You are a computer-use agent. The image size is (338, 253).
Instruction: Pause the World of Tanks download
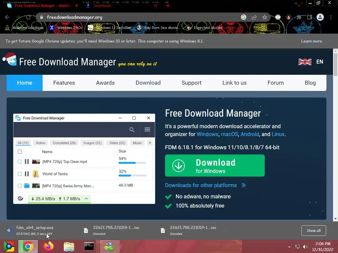(27, 174)
